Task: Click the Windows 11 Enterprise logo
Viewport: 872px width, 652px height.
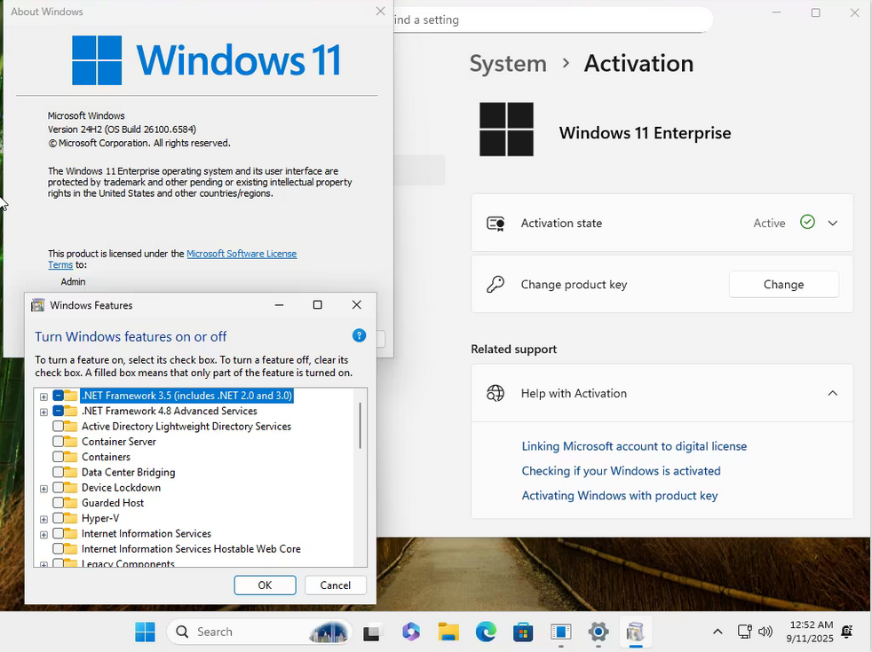Action: coord(506,129)
